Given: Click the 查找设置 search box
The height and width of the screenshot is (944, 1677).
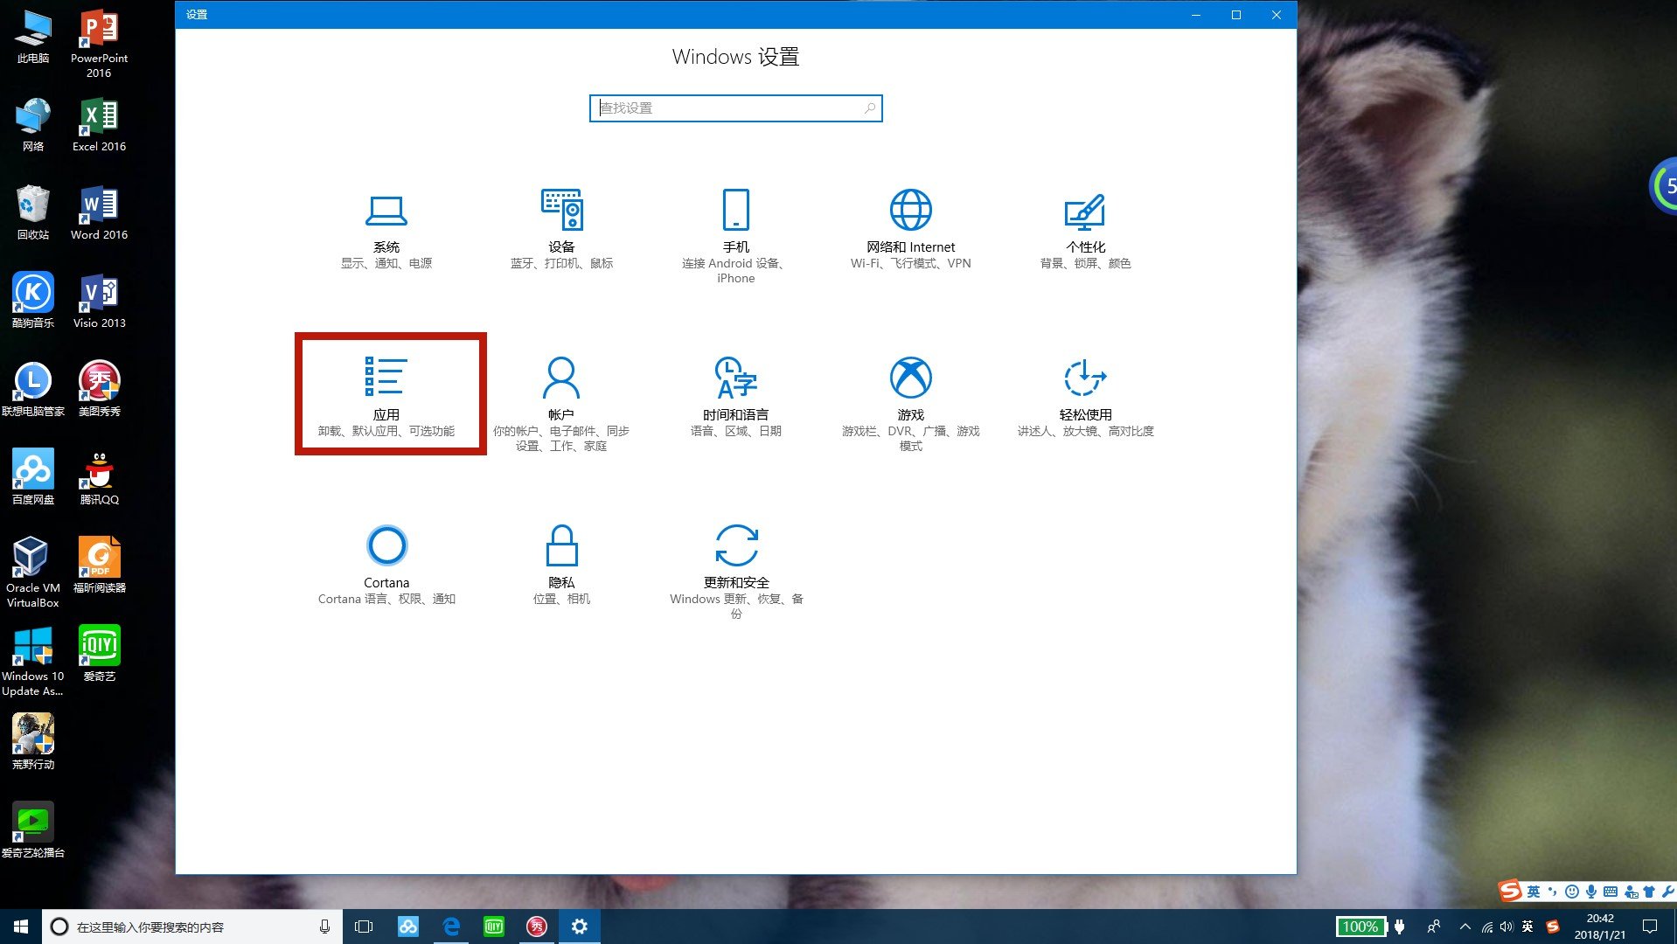Looking at the screenshot, I should pyautogui.click(x=735, y=108).
